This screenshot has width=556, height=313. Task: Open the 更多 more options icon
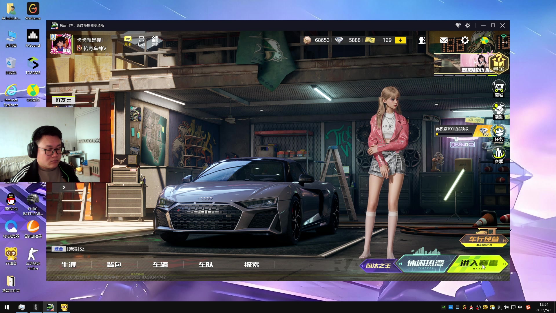pos(155,41)
